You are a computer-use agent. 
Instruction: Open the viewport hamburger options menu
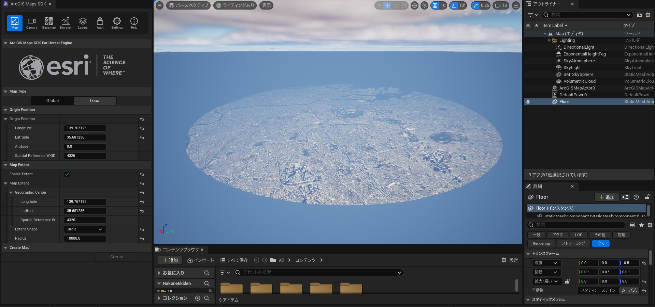(160, 5)
